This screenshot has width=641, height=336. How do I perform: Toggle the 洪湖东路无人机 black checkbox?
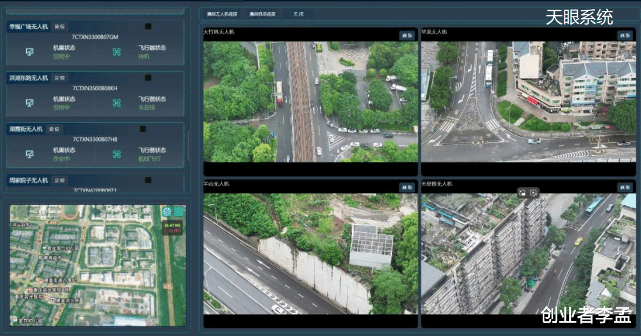pyautogui.click(x=148, y=78)
